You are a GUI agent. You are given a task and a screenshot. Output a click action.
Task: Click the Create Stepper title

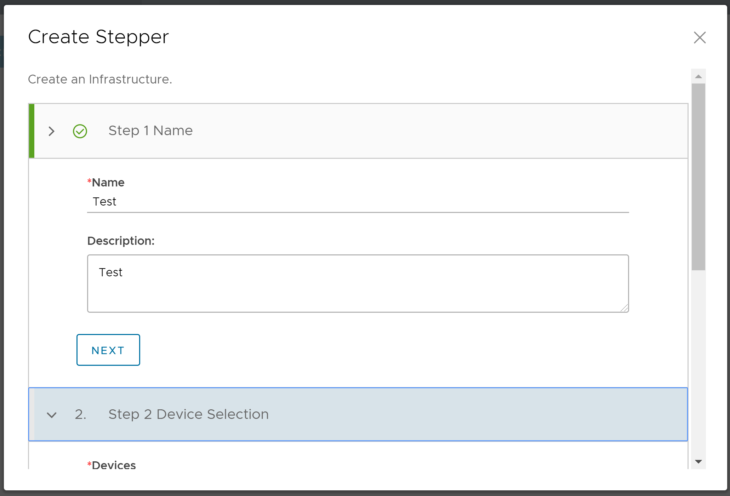98,36
